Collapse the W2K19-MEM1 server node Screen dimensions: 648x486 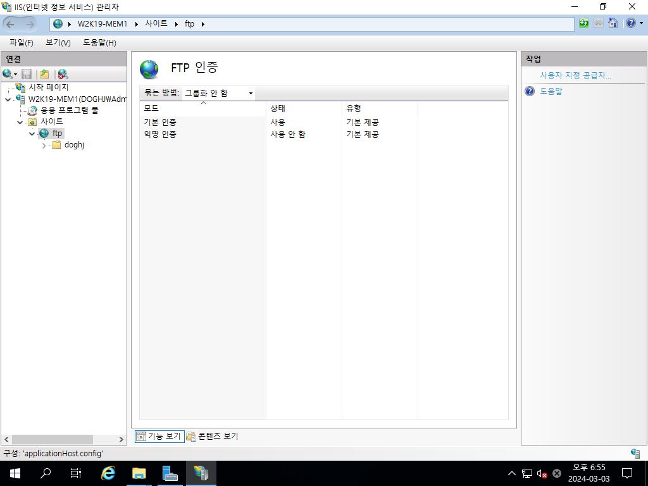[x=8, y=99]
